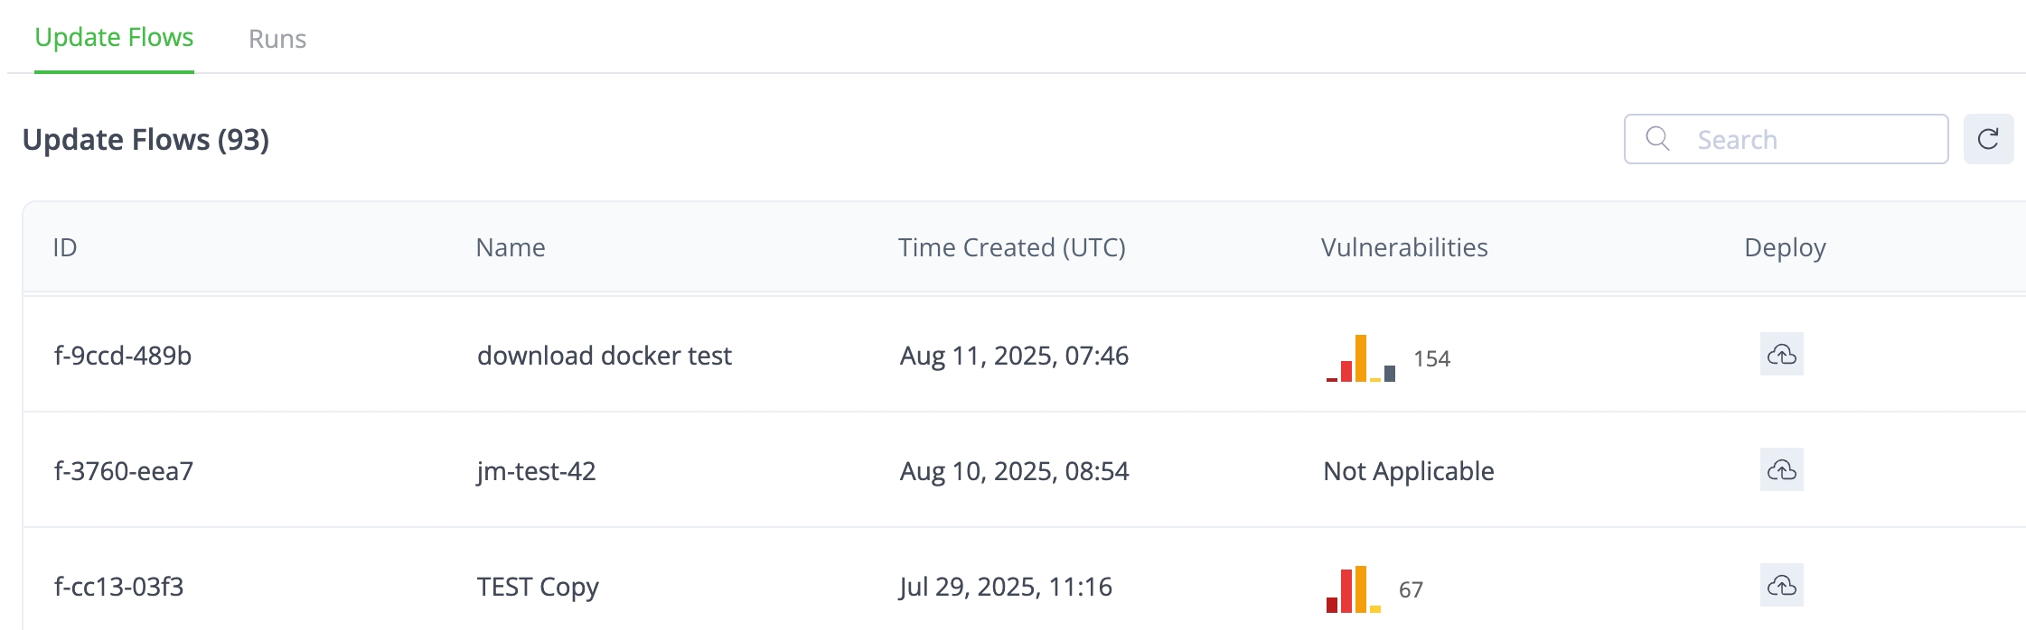Select the jm-test-42 flow name
This screenshot has width=2026, height=630.
536,471
